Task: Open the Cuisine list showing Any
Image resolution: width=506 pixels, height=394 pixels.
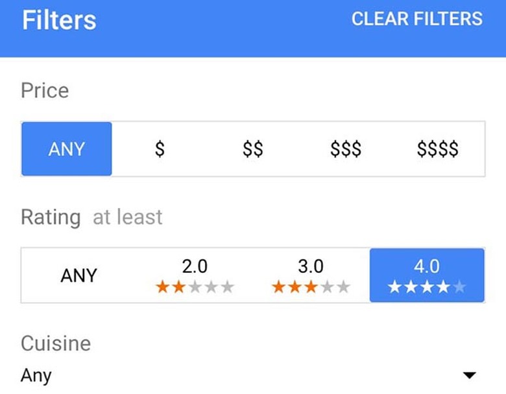Action: pyautogui.click(x=36, y=375)
